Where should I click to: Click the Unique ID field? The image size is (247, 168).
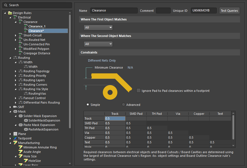tap(204, 11)
